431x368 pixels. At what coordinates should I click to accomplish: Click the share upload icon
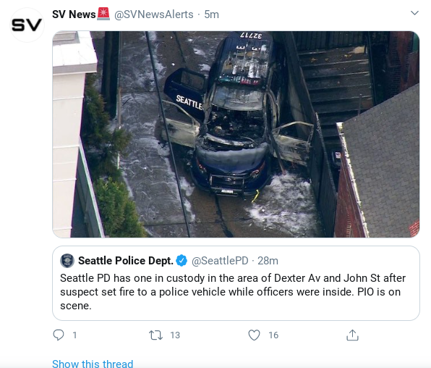pos(352,335)
